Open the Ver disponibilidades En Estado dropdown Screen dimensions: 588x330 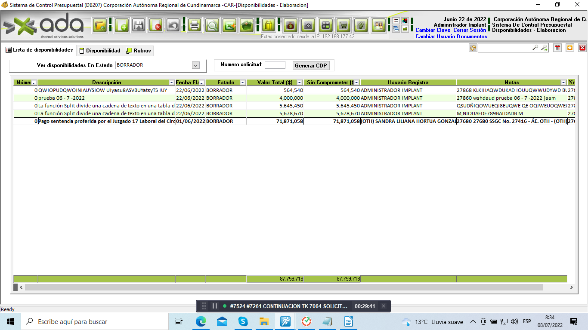(x=195, y=65)
